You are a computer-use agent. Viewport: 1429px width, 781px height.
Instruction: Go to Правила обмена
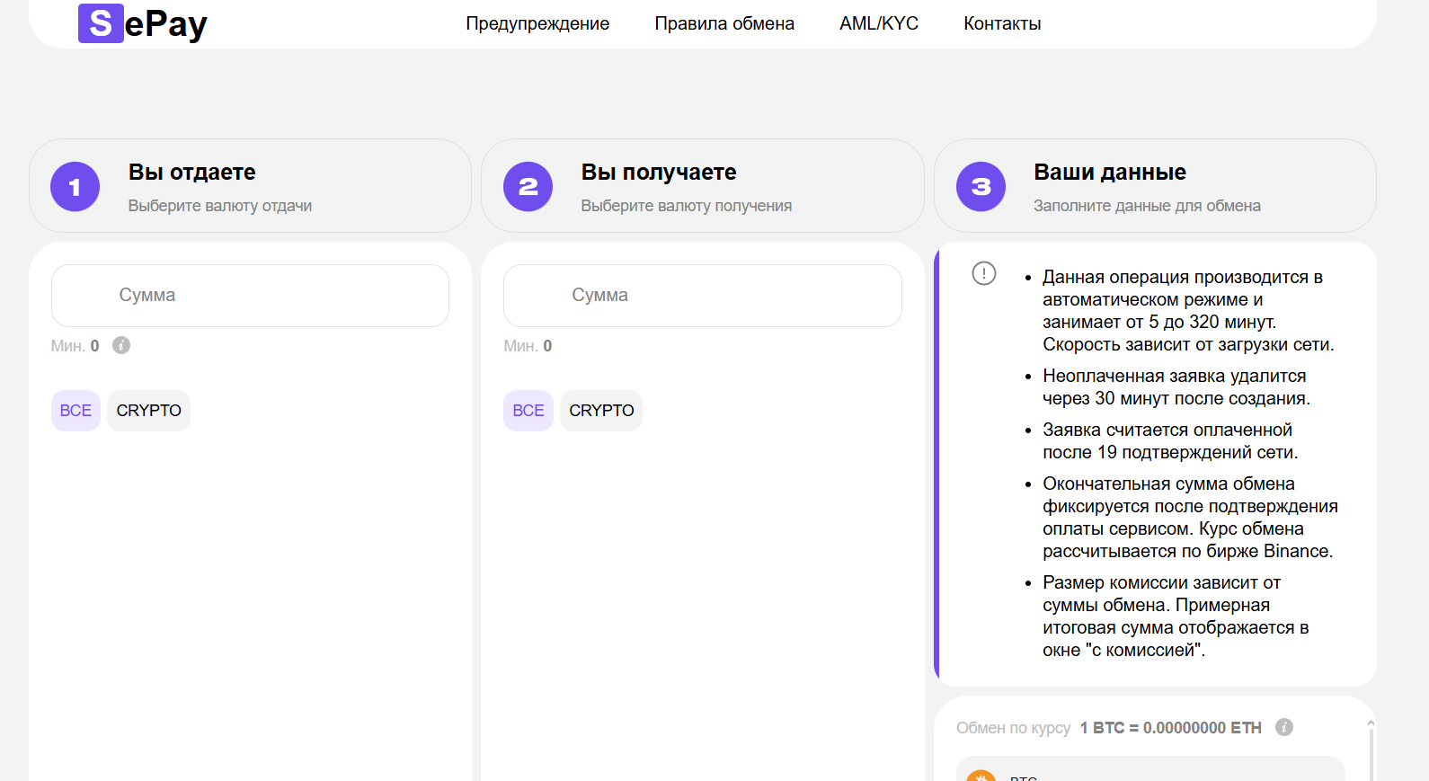(x=724, y=23)
